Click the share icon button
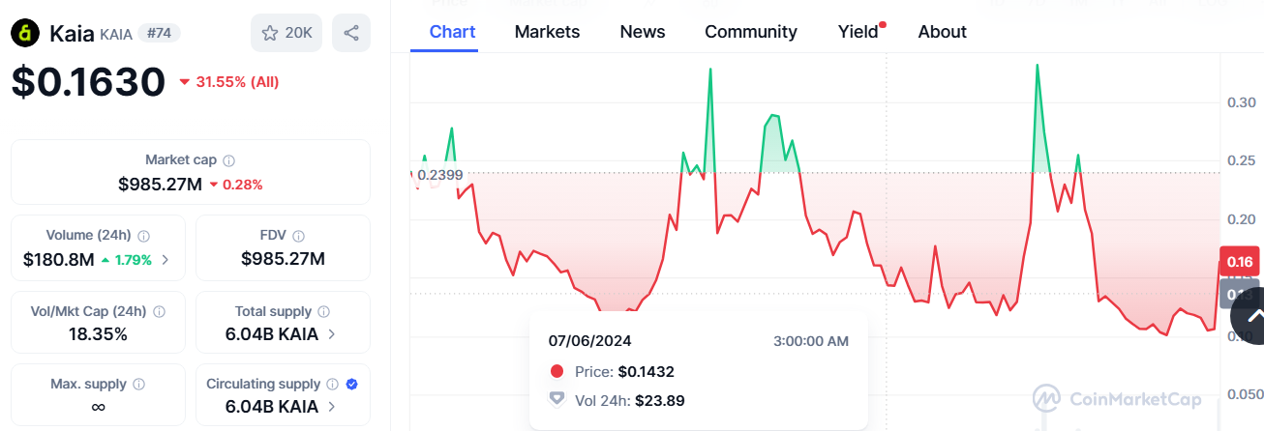This screenshot has width=1264, height=431. tap(351, 33)
